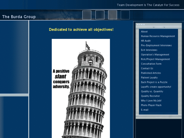Viewport: 184px width, 138px height.
Task: Read Layoffs create opportunity! article
Action: (156, 87)
